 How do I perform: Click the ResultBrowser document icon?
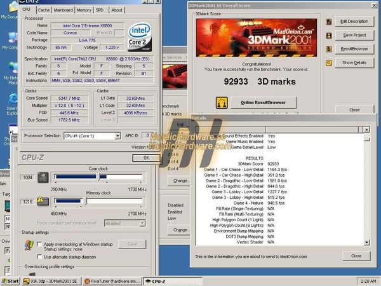329,49
